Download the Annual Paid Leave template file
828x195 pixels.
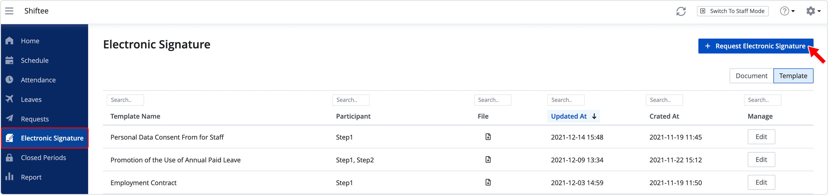pos(488,159)
